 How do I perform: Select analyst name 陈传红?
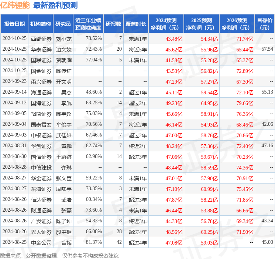coord(64,71)
